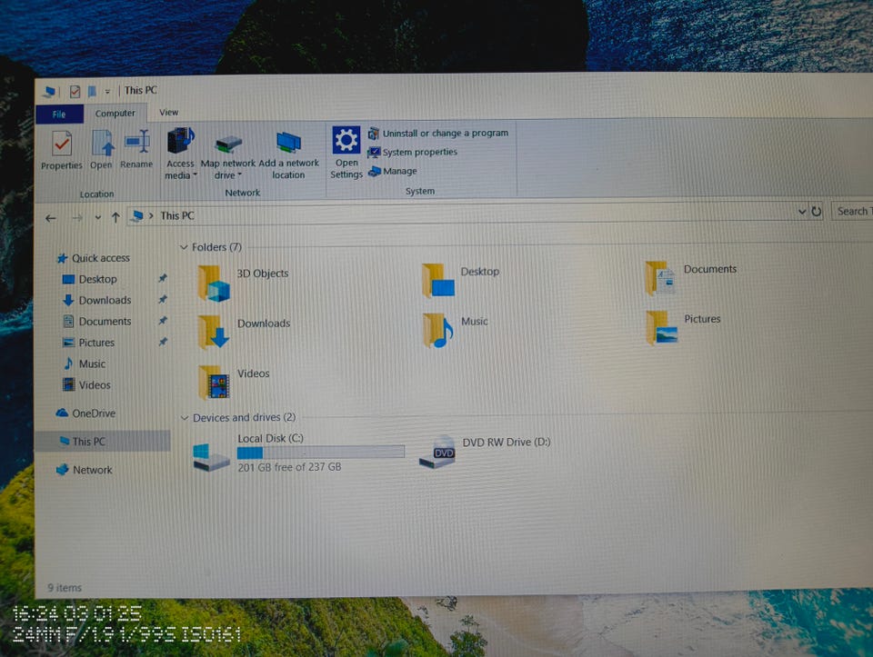Image resolution: width=873 pixels, height=657 pixels.
Task: Select the Videos folder in Folders group
Action: 234,382
